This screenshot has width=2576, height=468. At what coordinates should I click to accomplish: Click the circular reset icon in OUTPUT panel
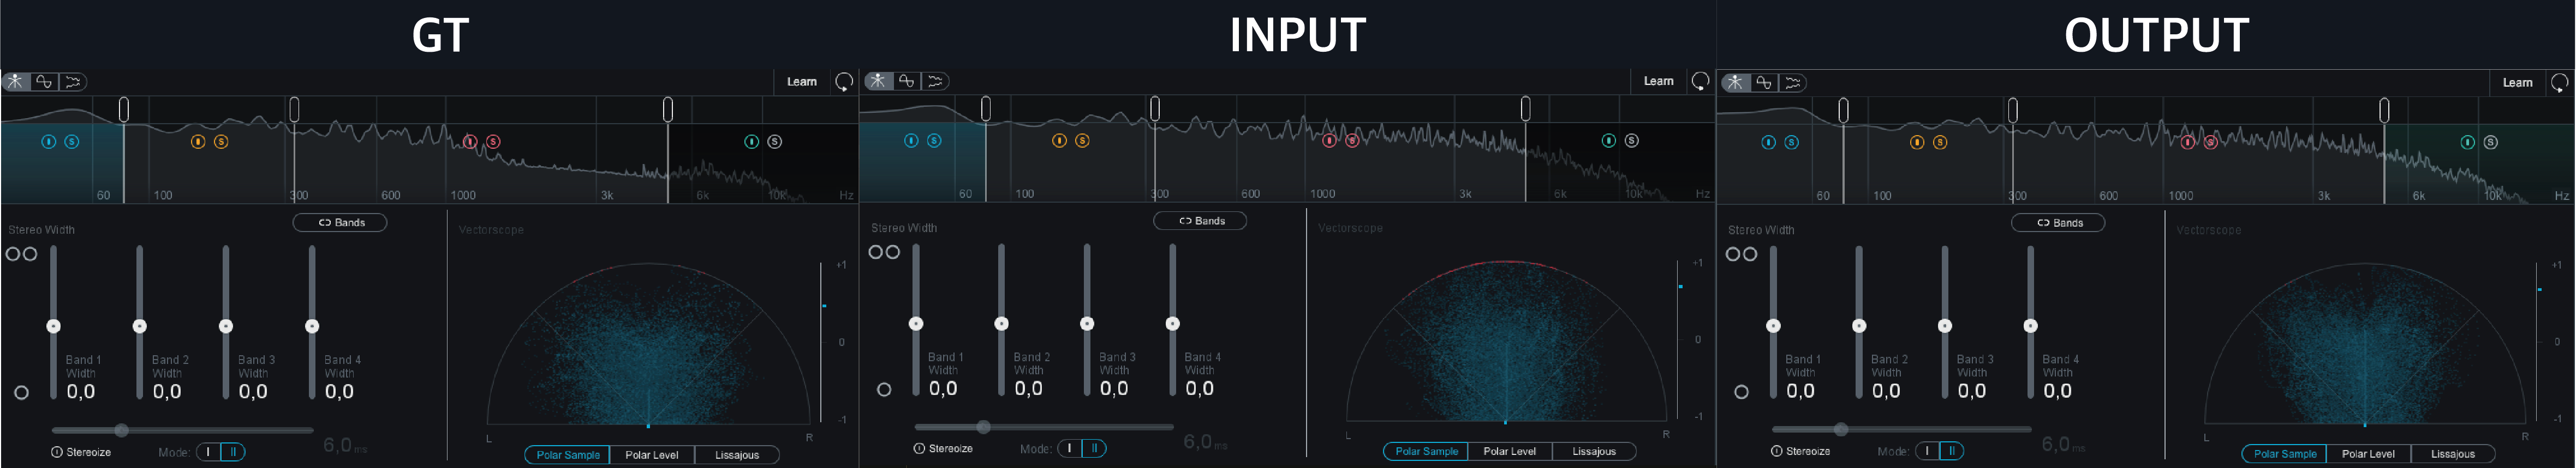pos(2560,83)
